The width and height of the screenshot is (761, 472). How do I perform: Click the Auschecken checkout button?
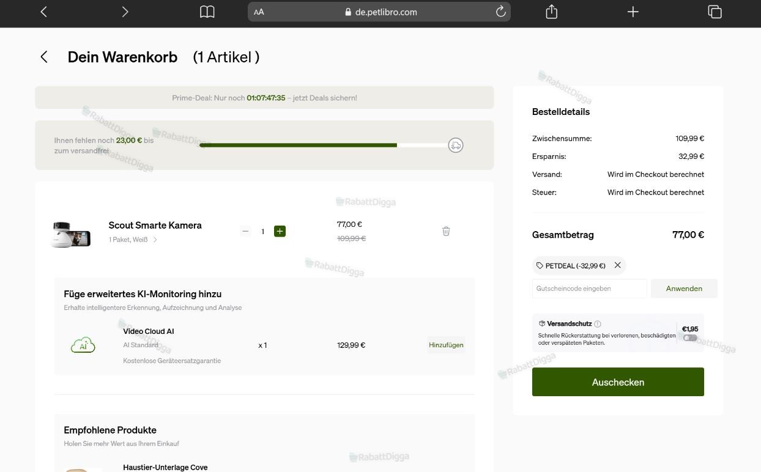click(x=618, y=382)
